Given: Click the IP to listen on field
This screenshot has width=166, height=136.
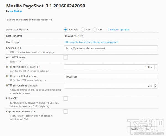Looking at the screenshot, I should 111,76.
